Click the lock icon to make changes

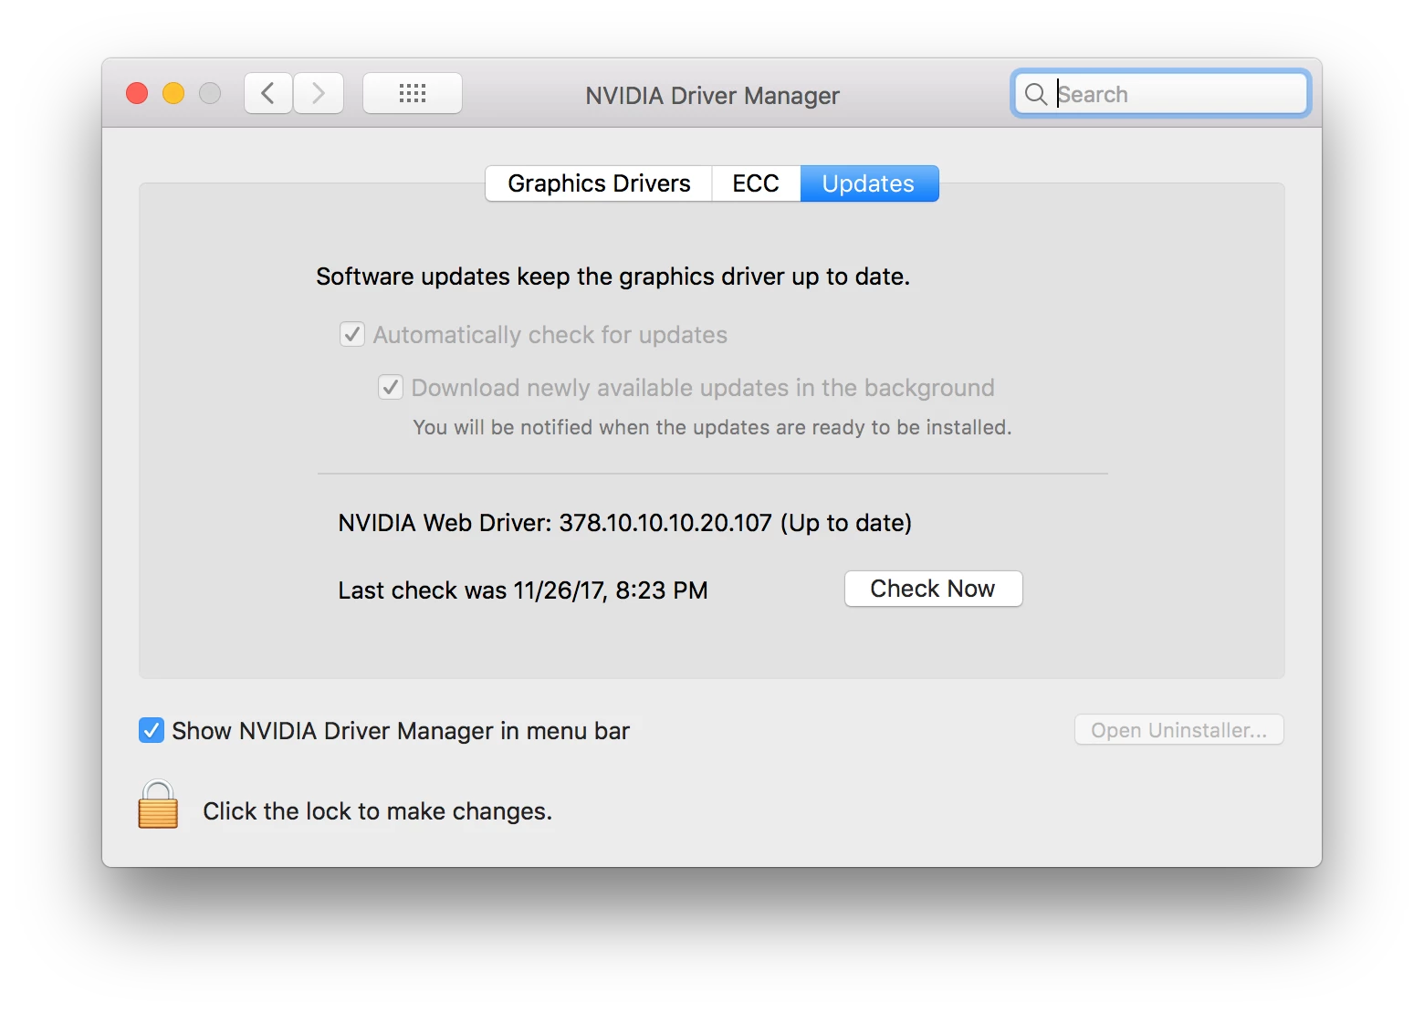click(158, 804)
